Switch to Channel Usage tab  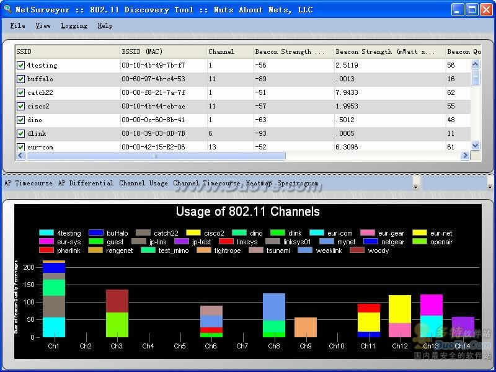143,183
